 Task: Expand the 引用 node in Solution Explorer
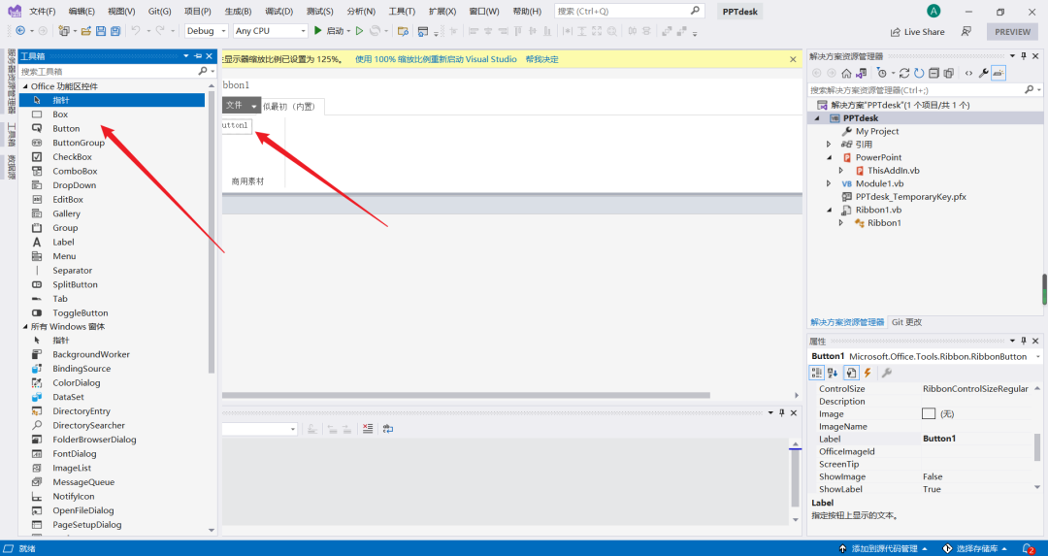click(829, 145)
